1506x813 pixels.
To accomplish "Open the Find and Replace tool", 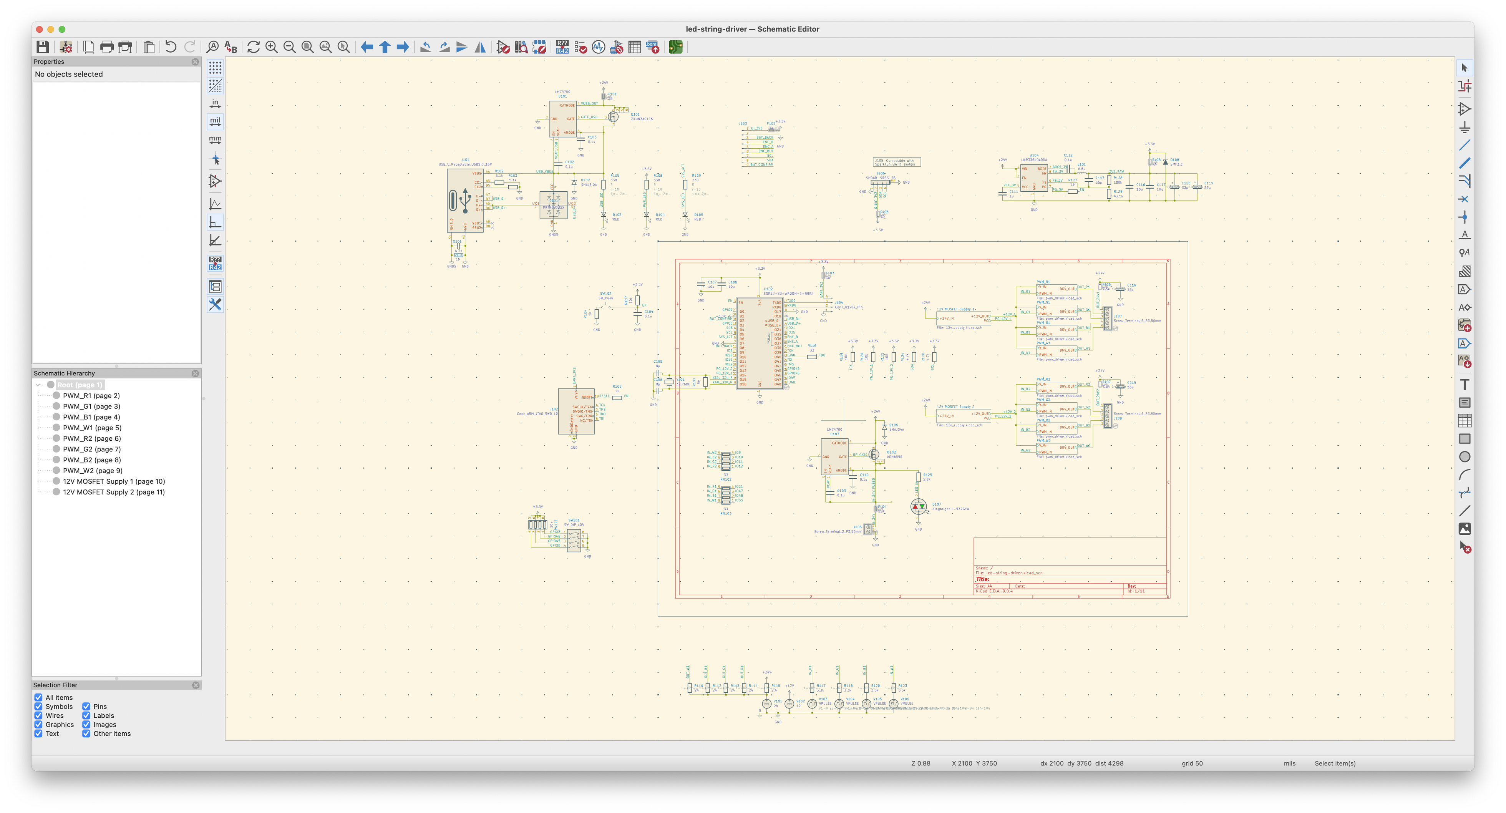I will tap(231, 47).
